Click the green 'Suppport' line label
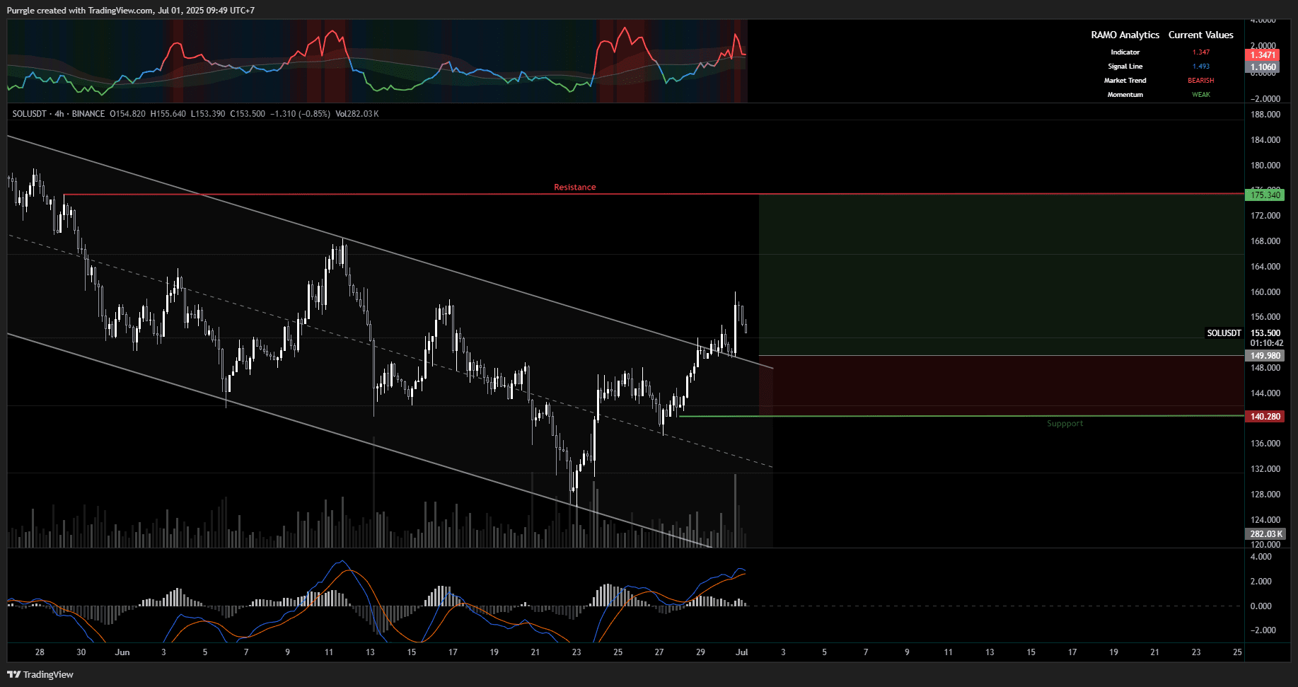Screen dimensions: 1298x687 1065,424
